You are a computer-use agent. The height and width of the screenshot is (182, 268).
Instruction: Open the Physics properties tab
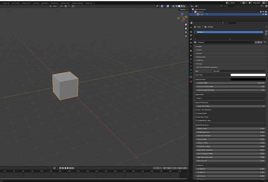[x=191, y=66]
